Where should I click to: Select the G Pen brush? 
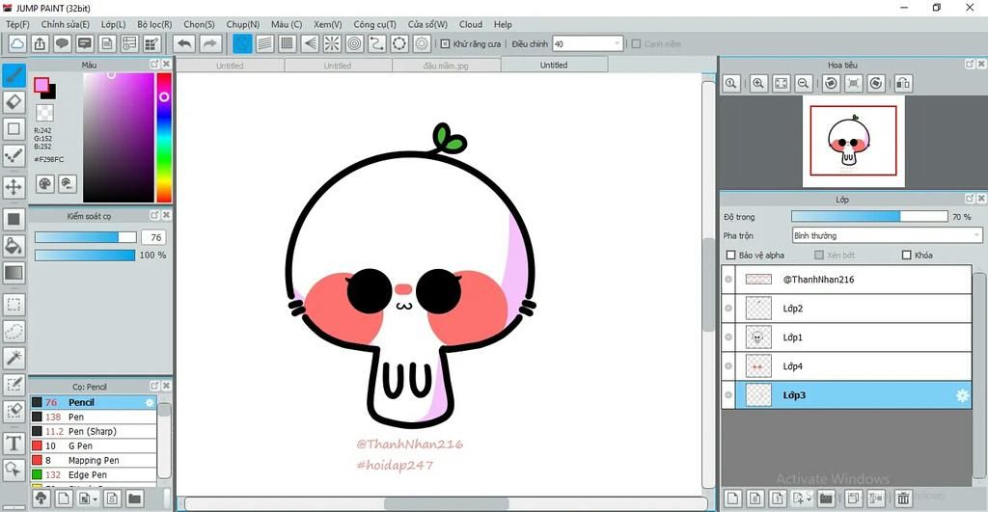[94, 445]
